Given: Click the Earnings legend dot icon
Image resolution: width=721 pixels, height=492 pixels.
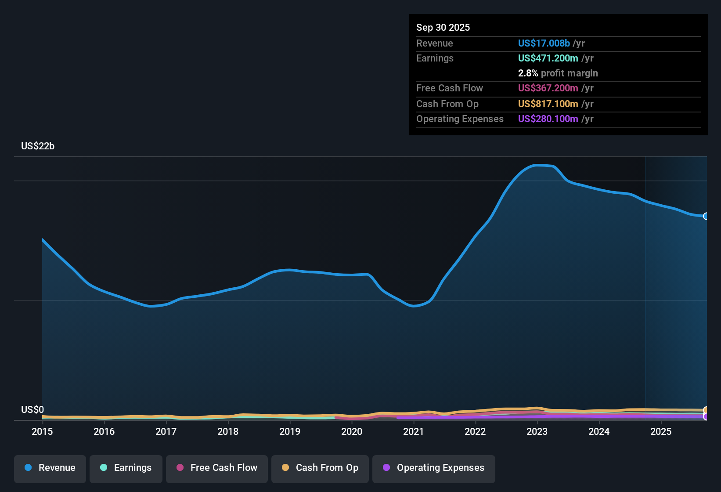Looking at the screenshot, I should pyautogui.click(x=104, y=468).
